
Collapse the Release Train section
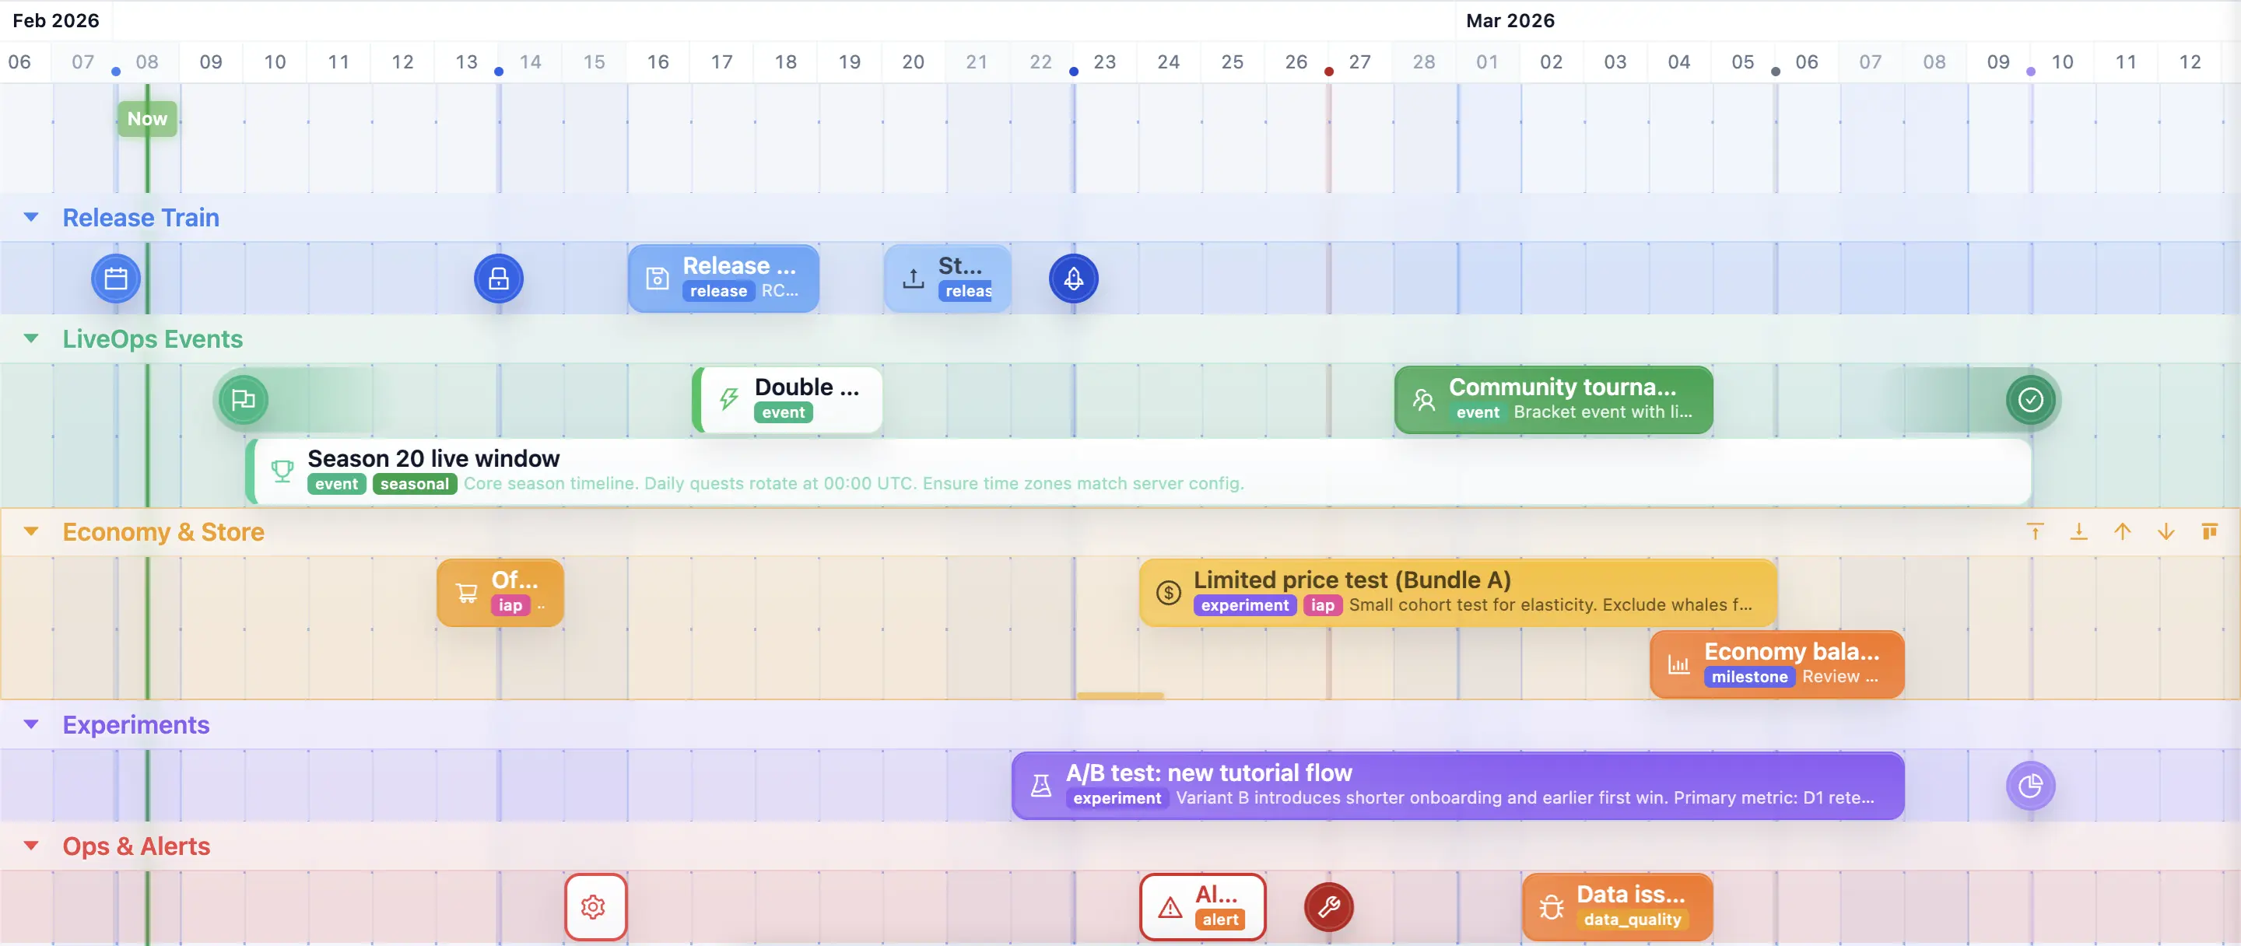tap(32, 217)
